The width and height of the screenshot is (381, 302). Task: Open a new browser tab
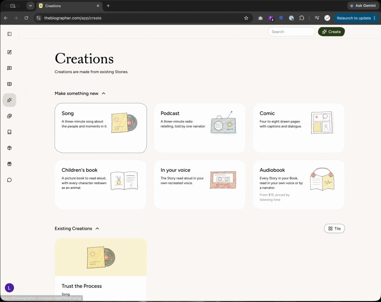pos(108,6)
